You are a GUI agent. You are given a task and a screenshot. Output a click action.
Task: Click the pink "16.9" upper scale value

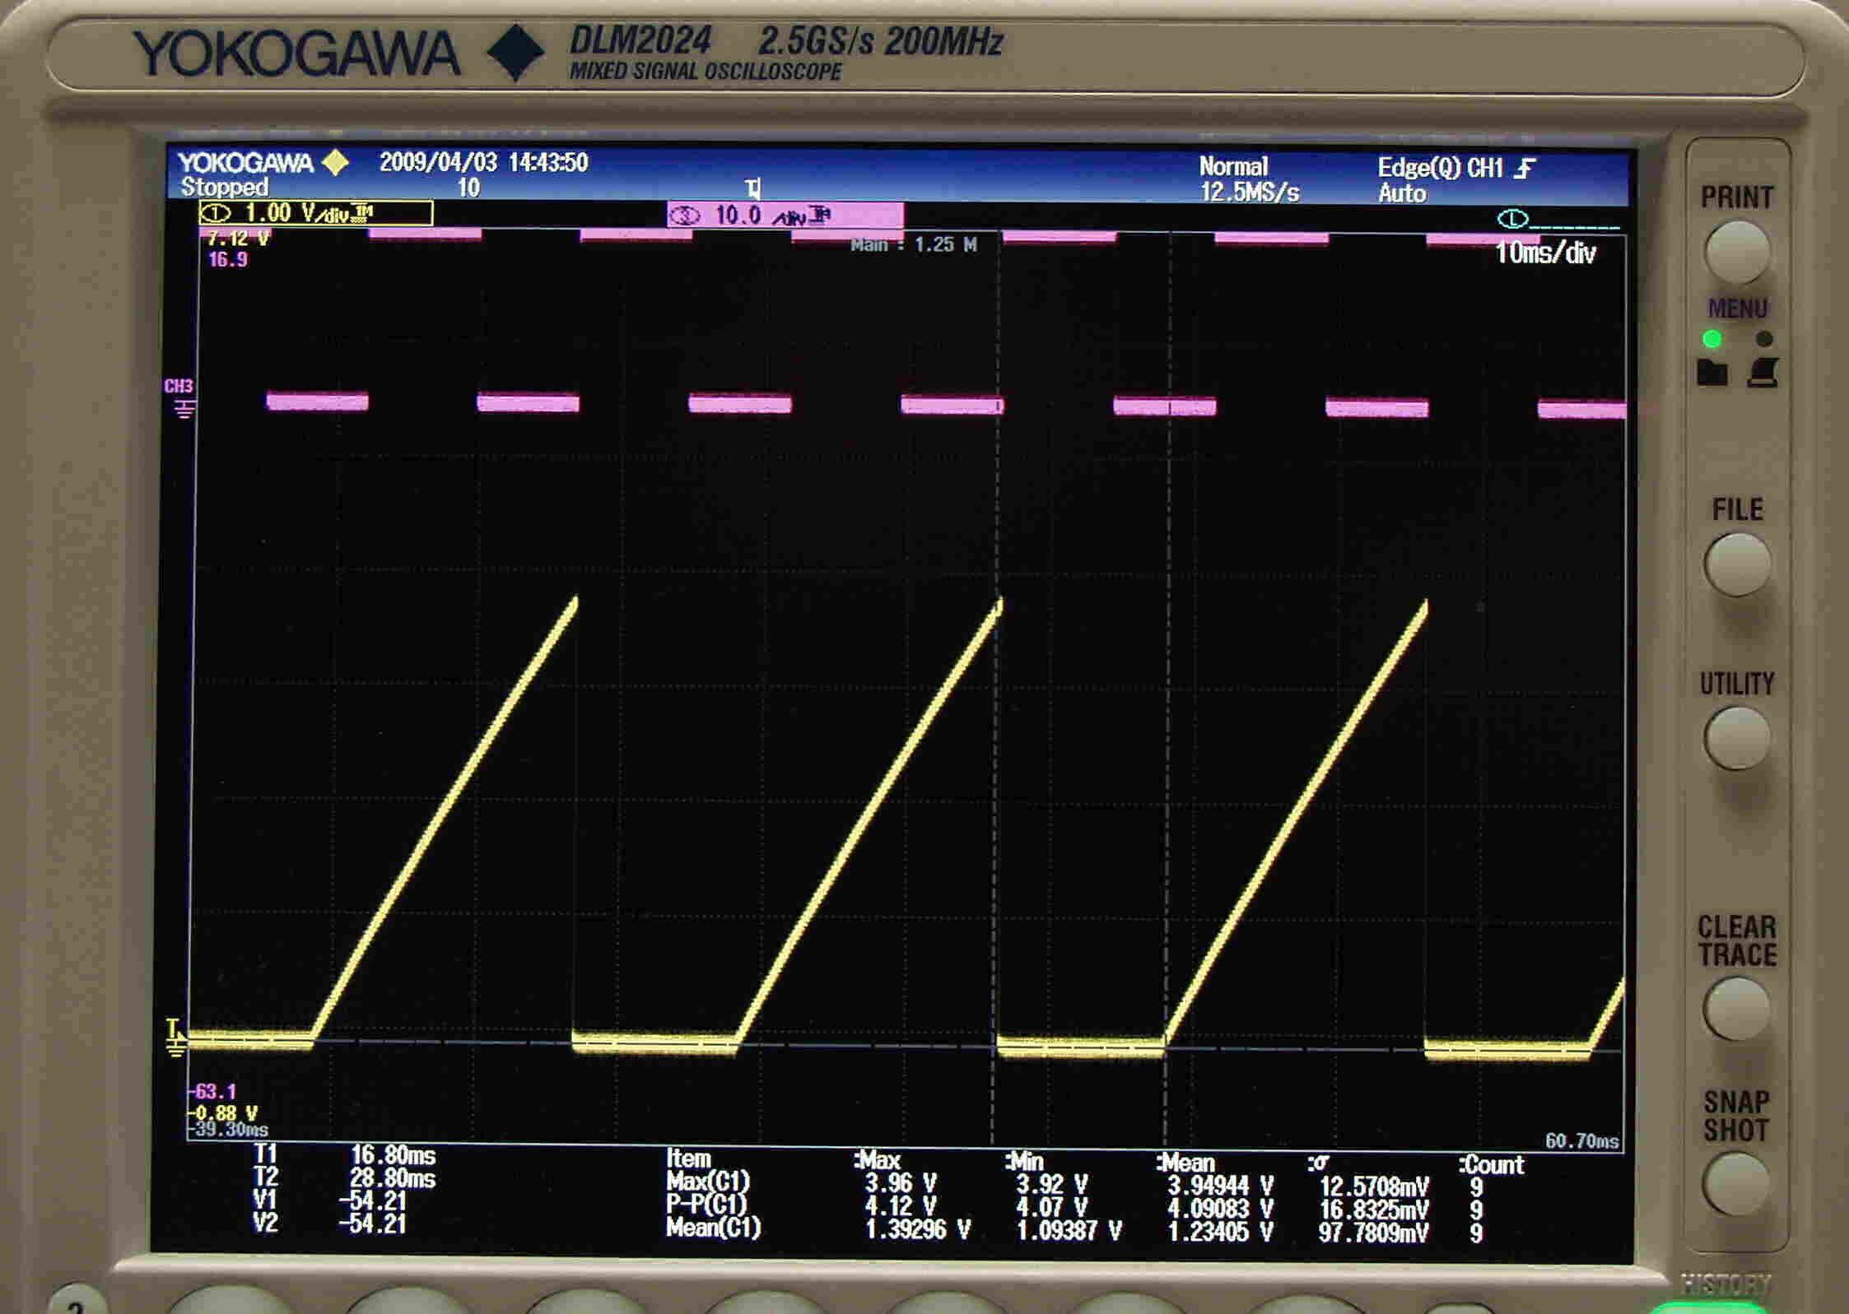point(228,261)
